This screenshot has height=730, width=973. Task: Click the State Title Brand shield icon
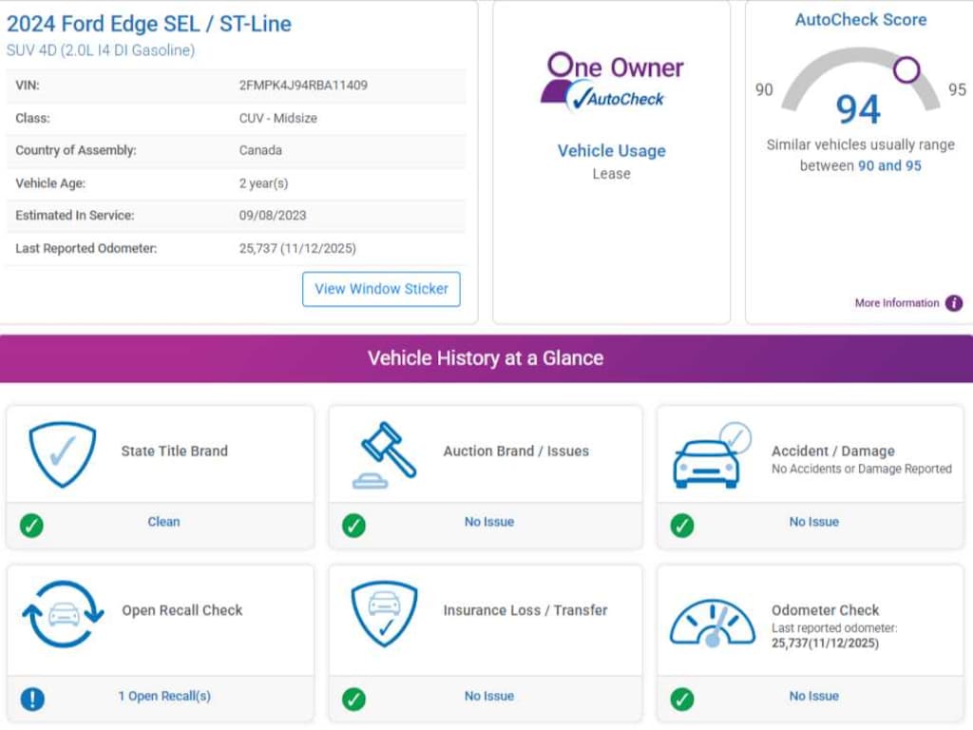(x=62, y=454)
